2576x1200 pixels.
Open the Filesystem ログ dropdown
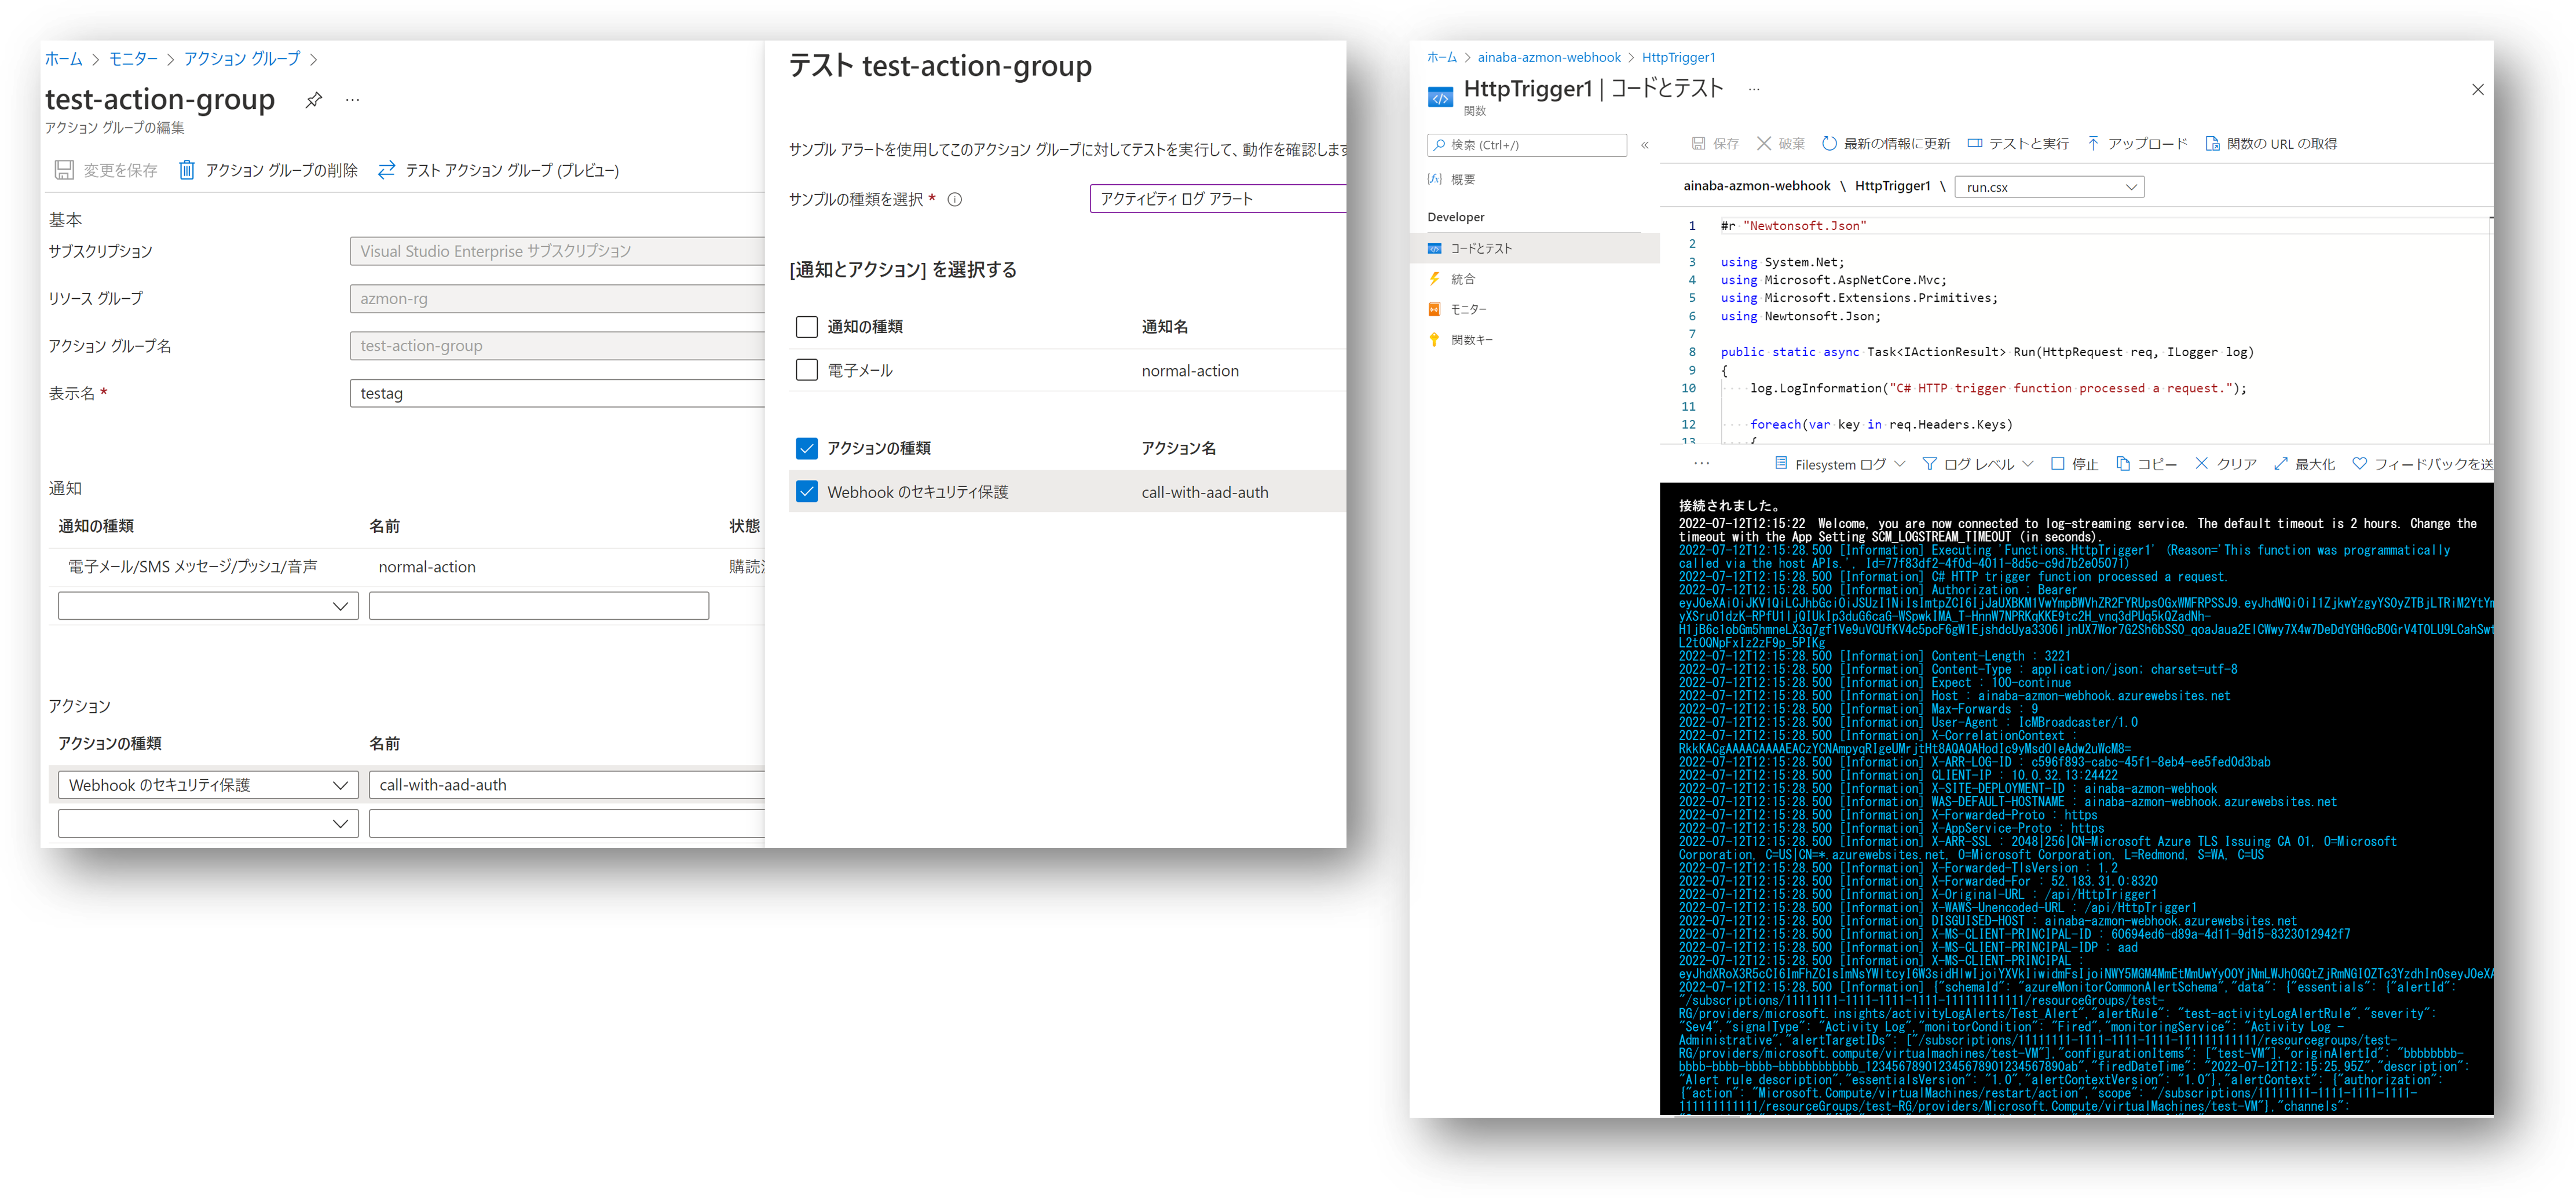click(1840, 464)
